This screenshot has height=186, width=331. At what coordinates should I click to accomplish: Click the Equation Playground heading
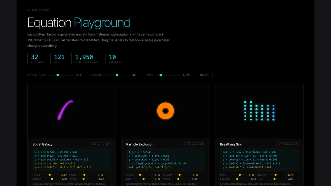click(79, 23)
